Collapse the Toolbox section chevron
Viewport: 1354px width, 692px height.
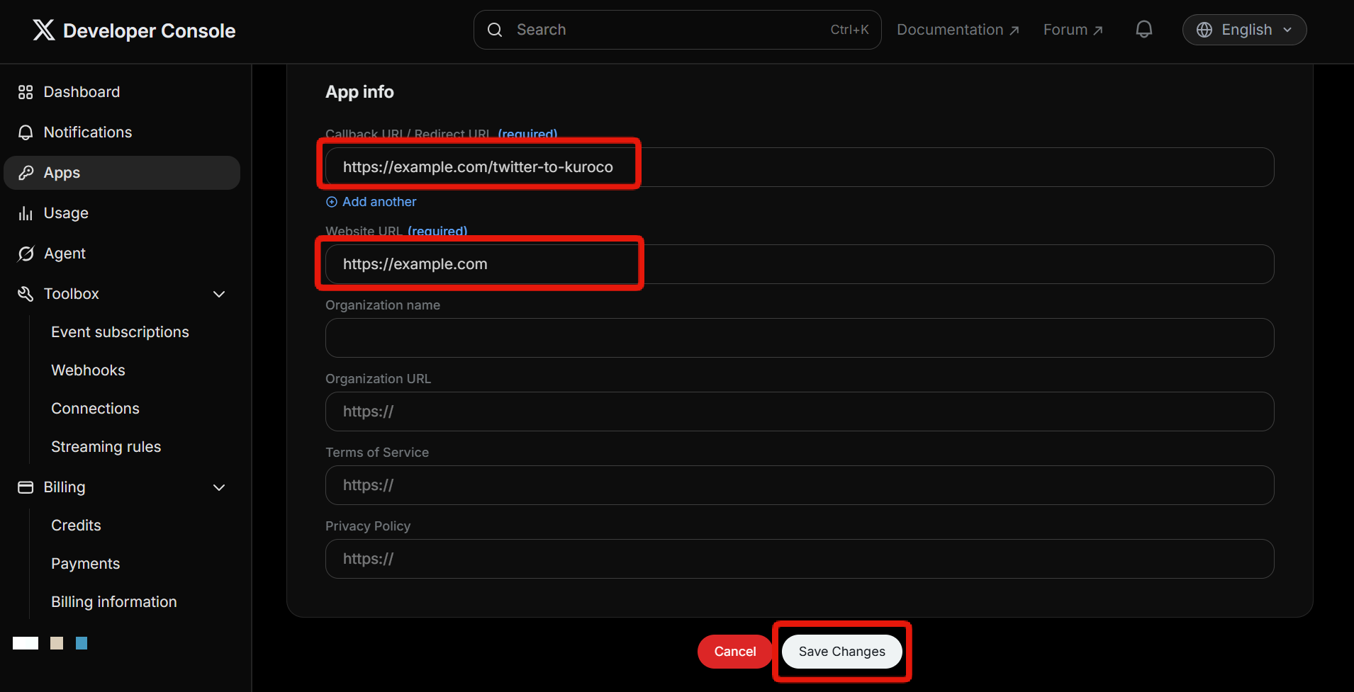(219, 294)
